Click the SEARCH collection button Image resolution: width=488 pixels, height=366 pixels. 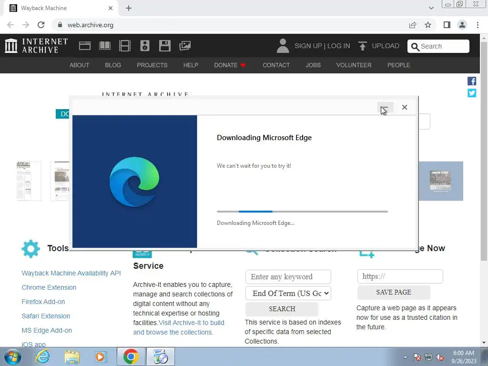(x=282, y=309)
